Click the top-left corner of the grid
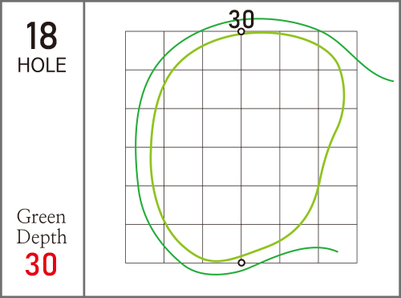Screen dimensions: 401x298 (x=126, y=31)
